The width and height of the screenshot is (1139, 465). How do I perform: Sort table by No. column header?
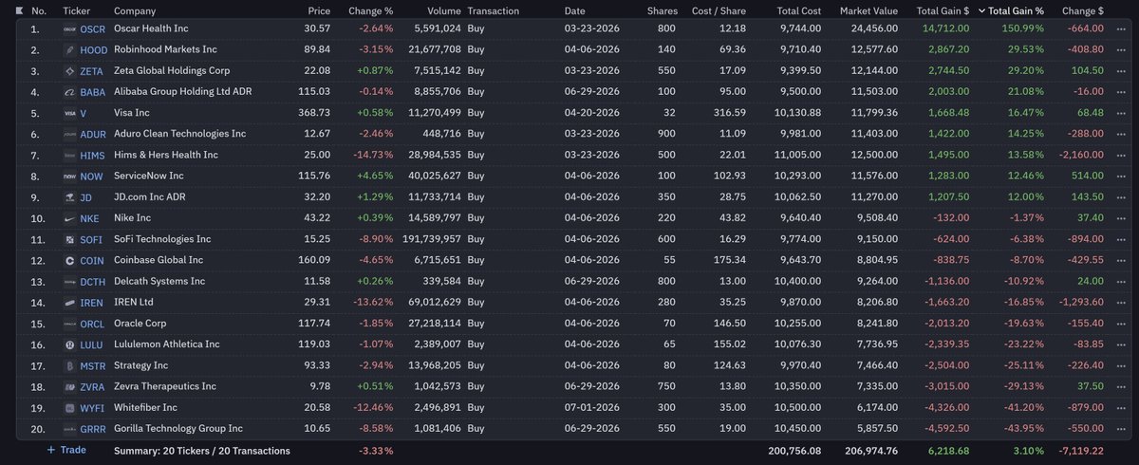click(x=39, y=10)
